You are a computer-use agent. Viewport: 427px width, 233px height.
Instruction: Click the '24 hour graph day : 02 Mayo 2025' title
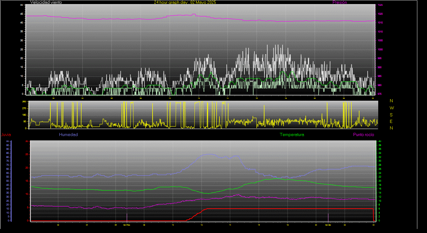[x=185, y=2]
